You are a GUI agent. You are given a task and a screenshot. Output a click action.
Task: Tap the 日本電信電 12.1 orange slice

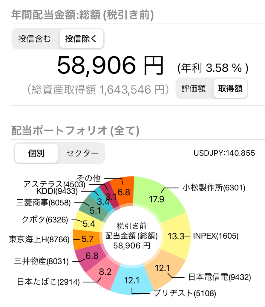(x=163, y=268)
